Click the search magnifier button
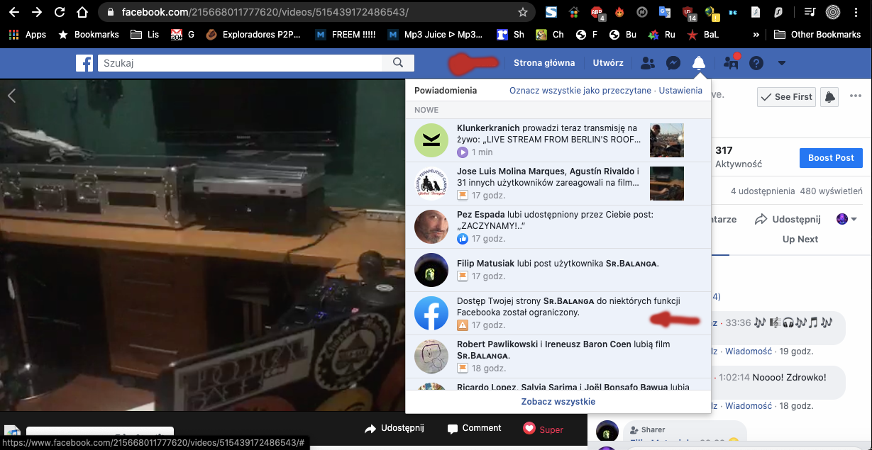This screenshot has width=872, height=450. [x=397, y=63]
